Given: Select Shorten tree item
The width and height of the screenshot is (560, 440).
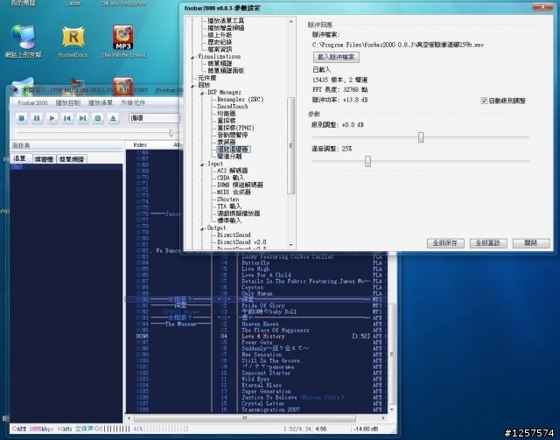Looking at the screenshot, I should coord(227,199).
